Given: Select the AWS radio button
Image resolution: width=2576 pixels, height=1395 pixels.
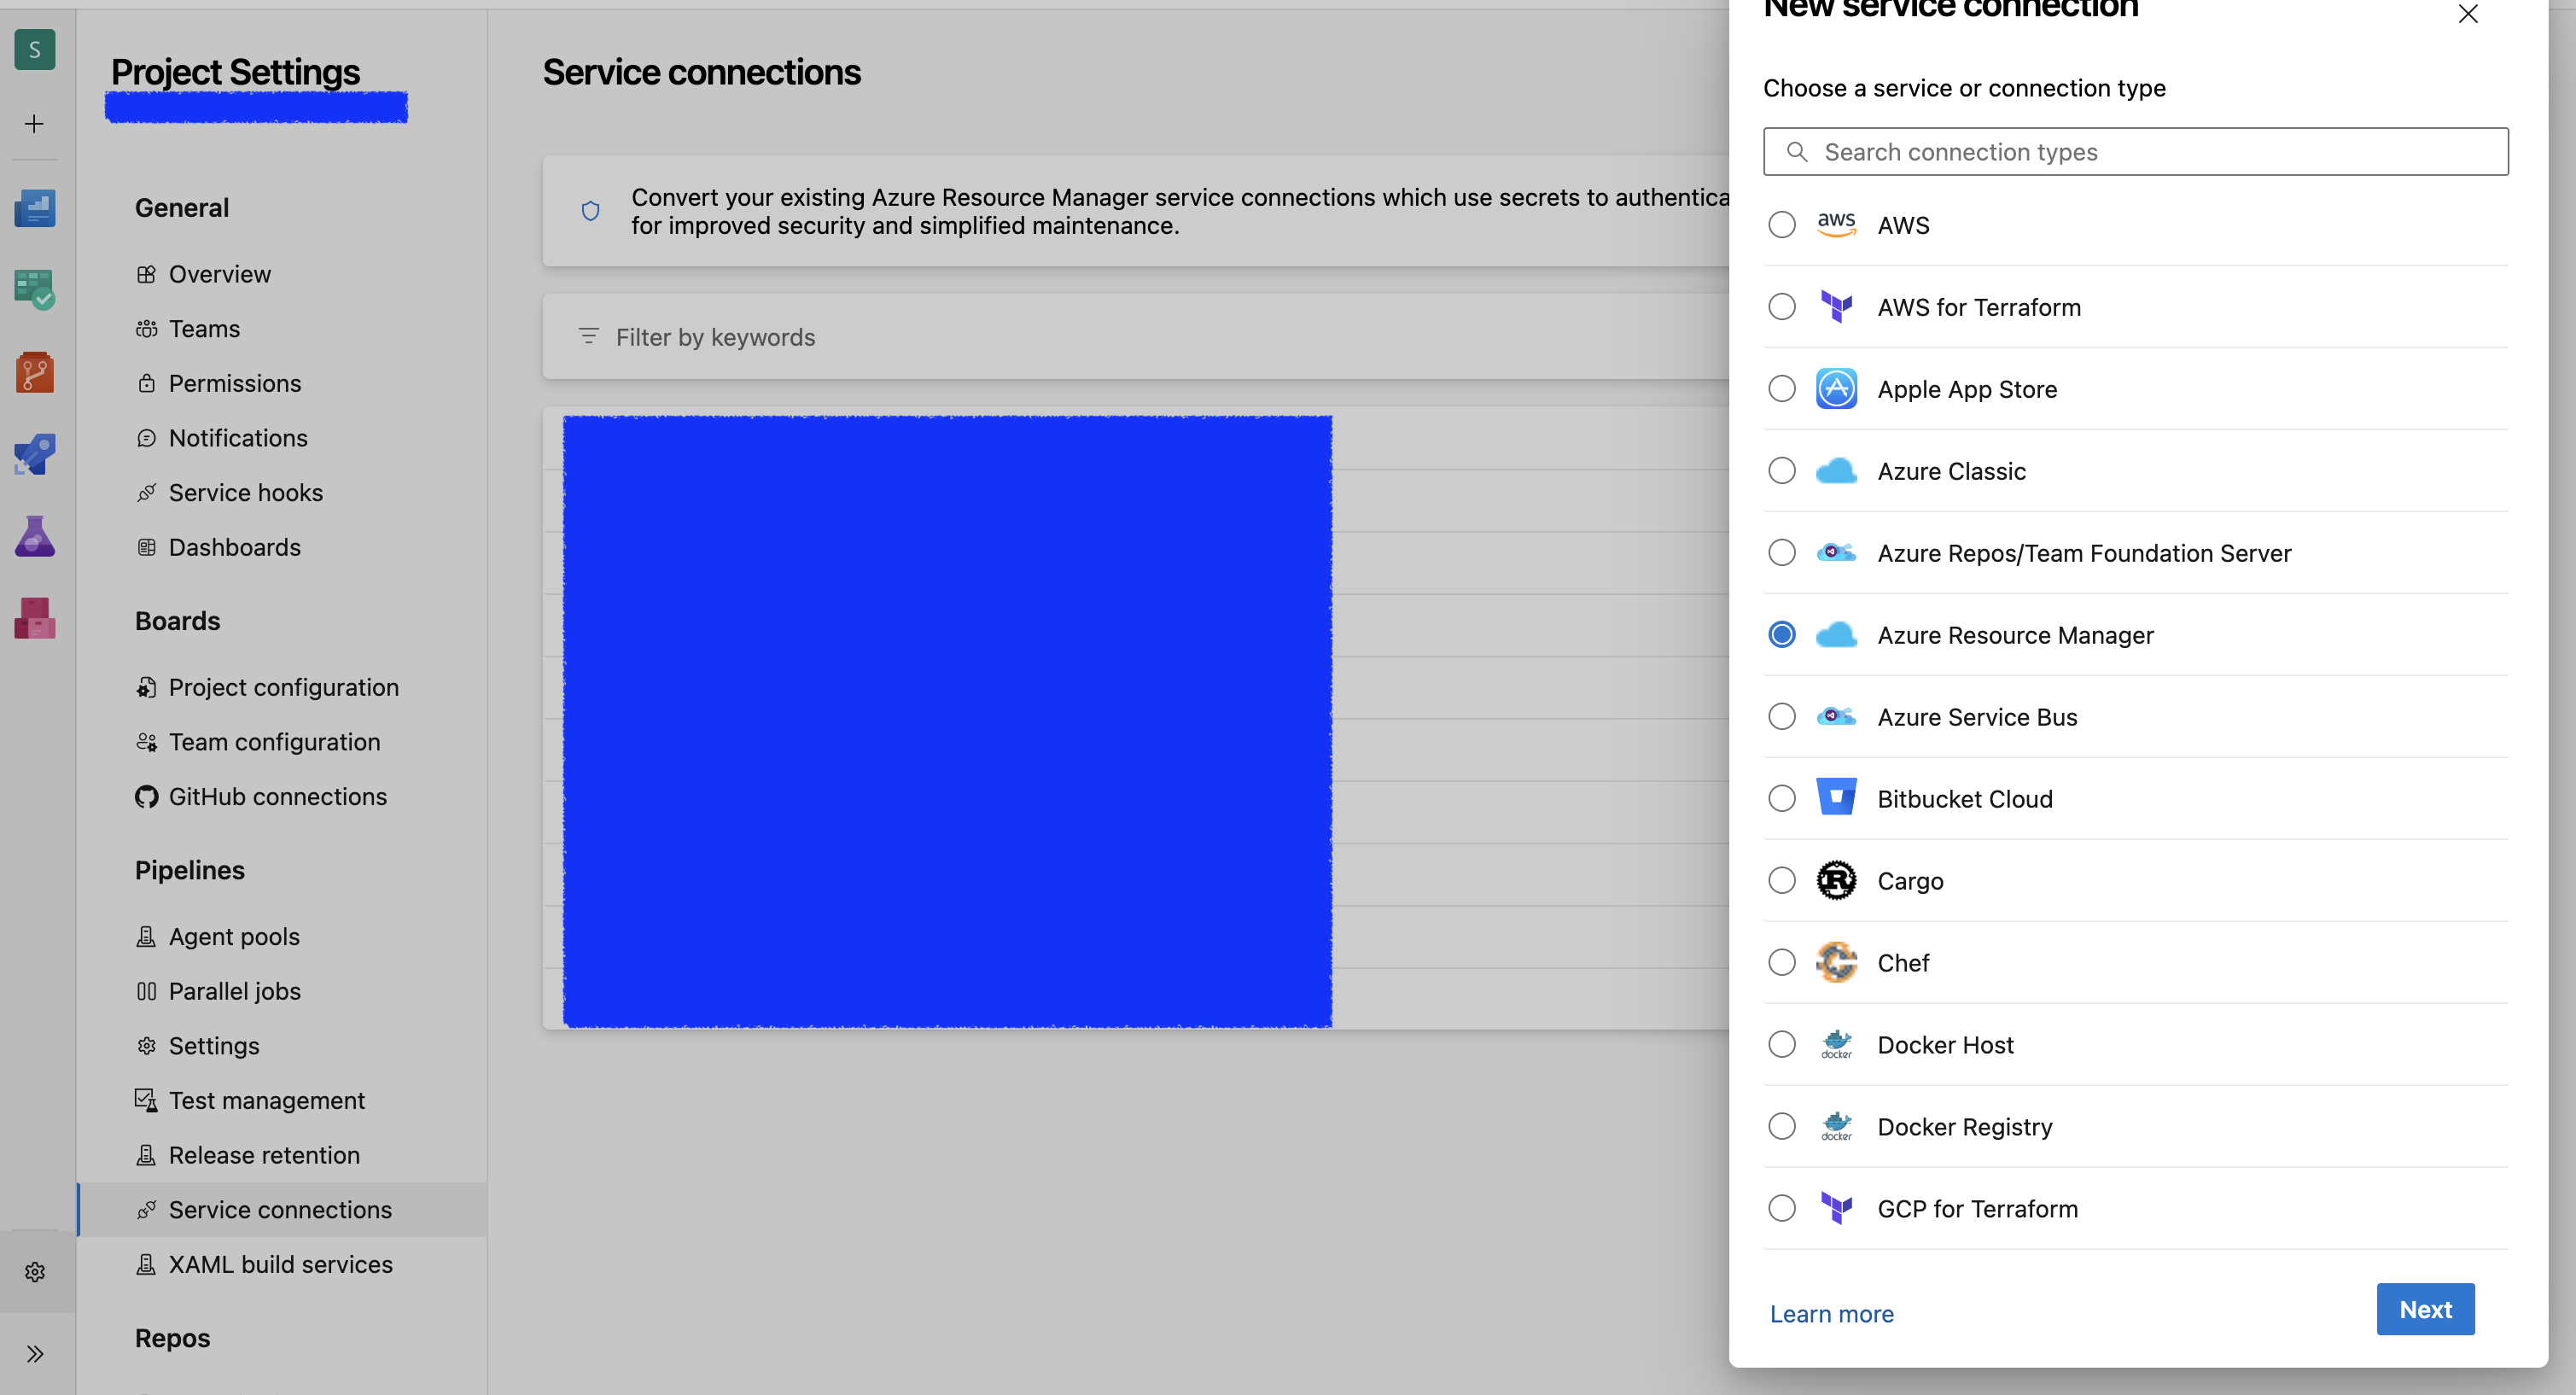Looking at the screenshot, I should click(1781, 225).
